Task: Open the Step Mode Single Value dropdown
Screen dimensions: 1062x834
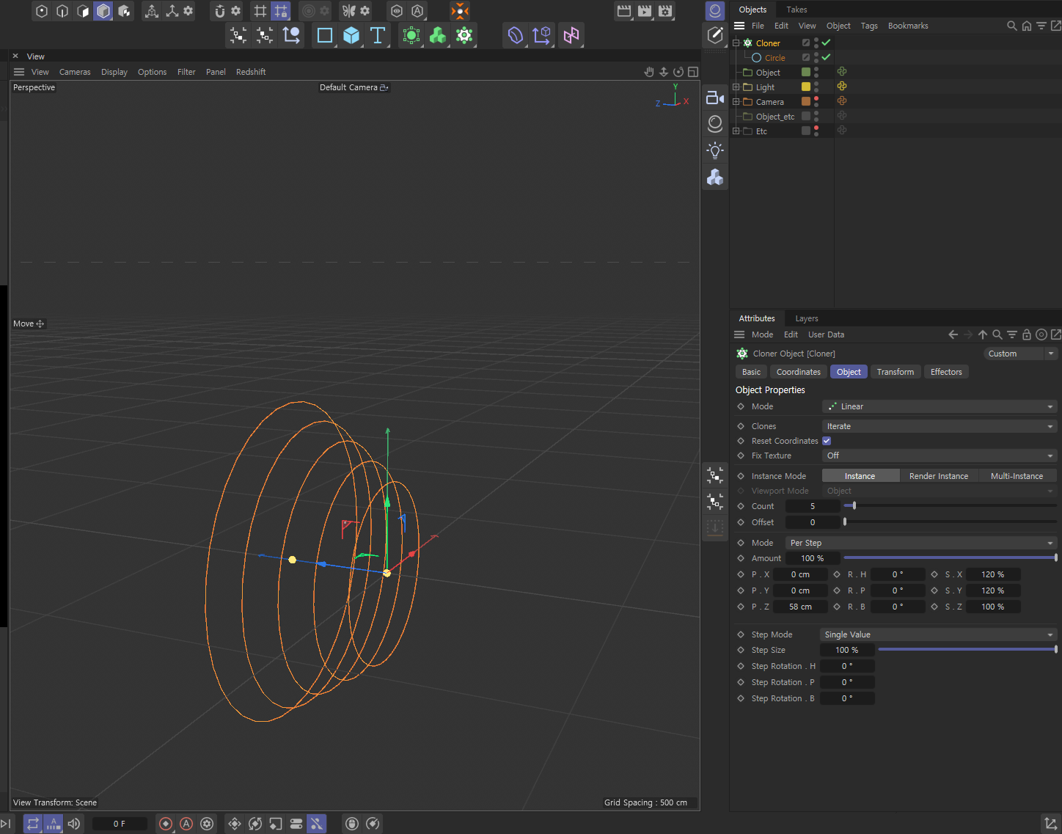Action: click(938, 634)
